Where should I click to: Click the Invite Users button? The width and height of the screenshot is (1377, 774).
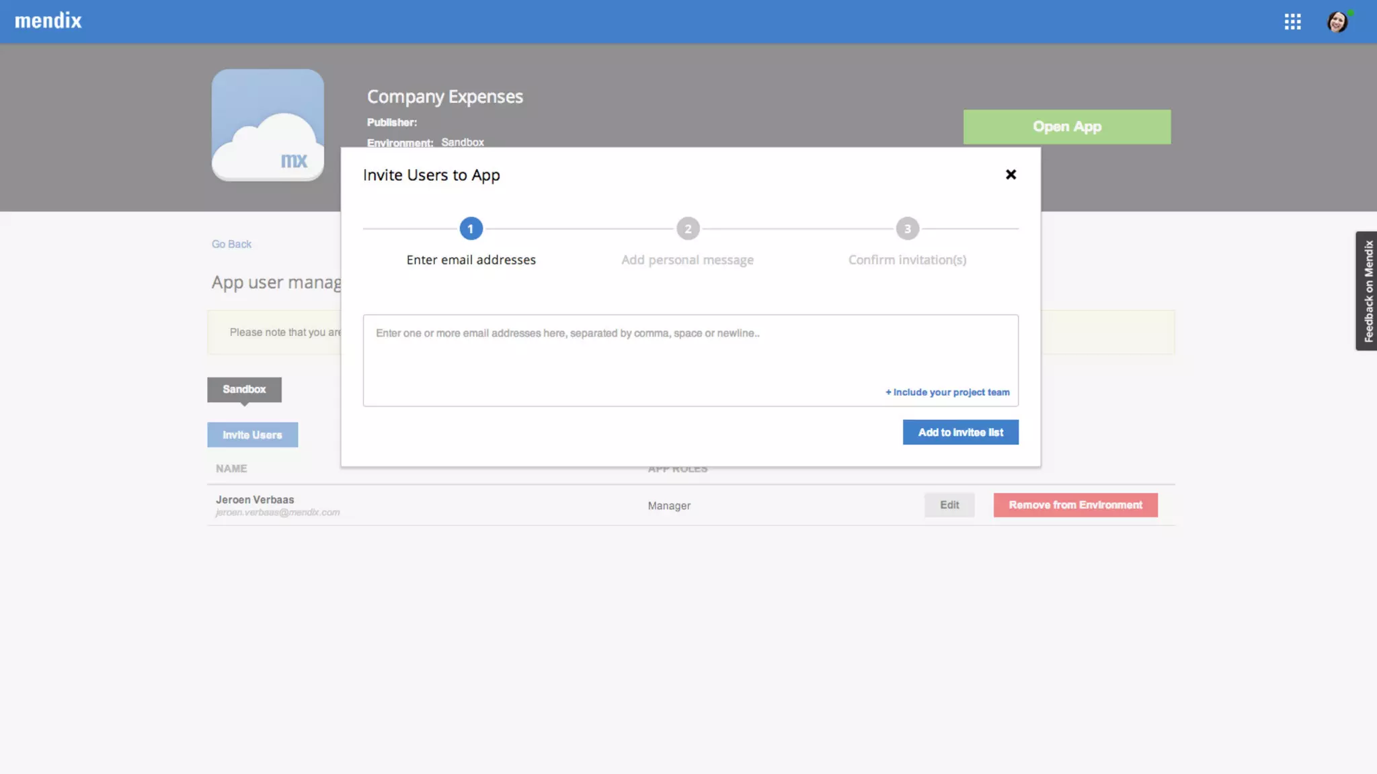tap(252, 435)
